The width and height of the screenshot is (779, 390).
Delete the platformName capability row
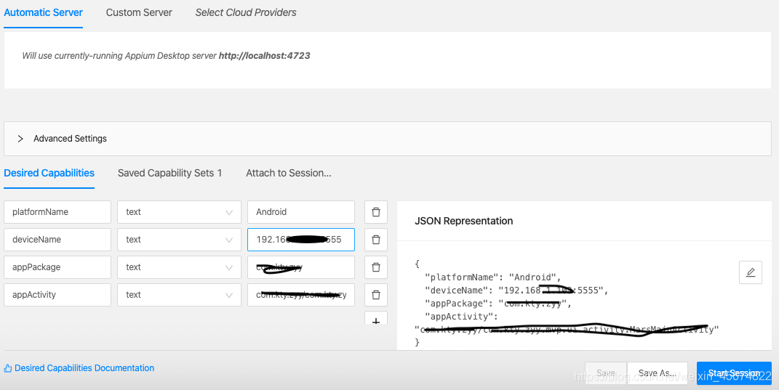click(x=376, y=212)
